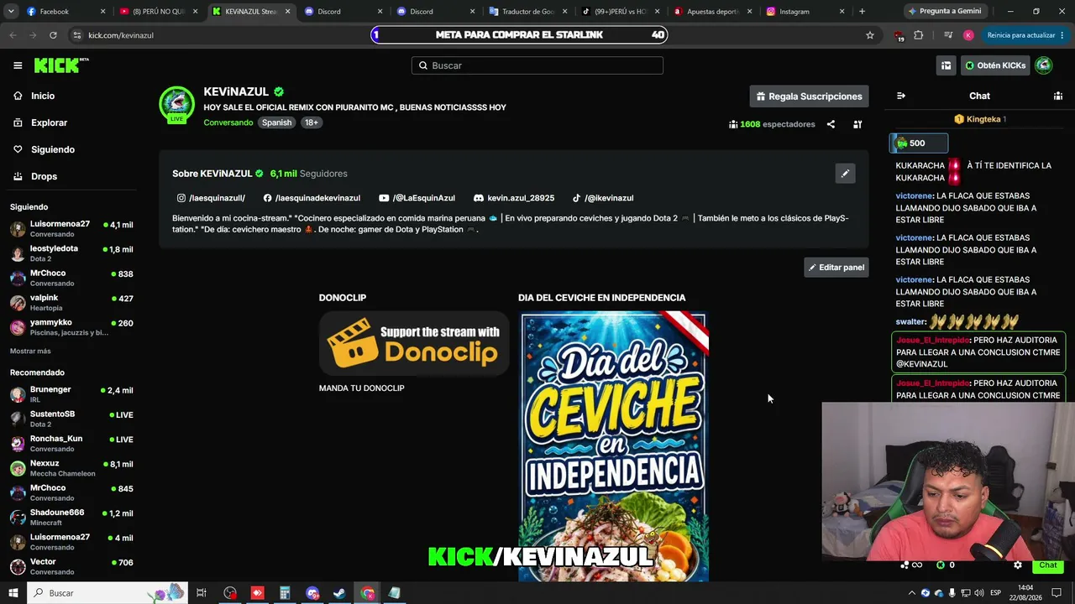Open Instagram link /laesquinazul/
This screenshot has width=1075, height=604.
tap(211, 198)
